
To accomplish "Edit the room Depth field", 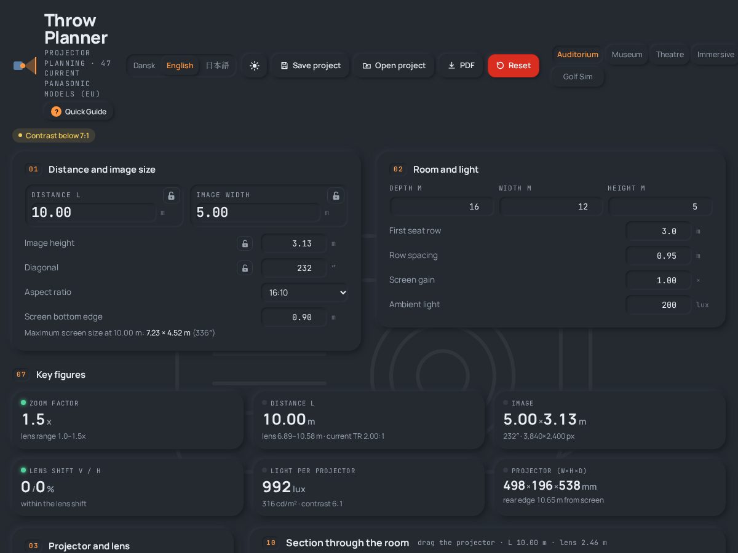I will coord(442,206).
